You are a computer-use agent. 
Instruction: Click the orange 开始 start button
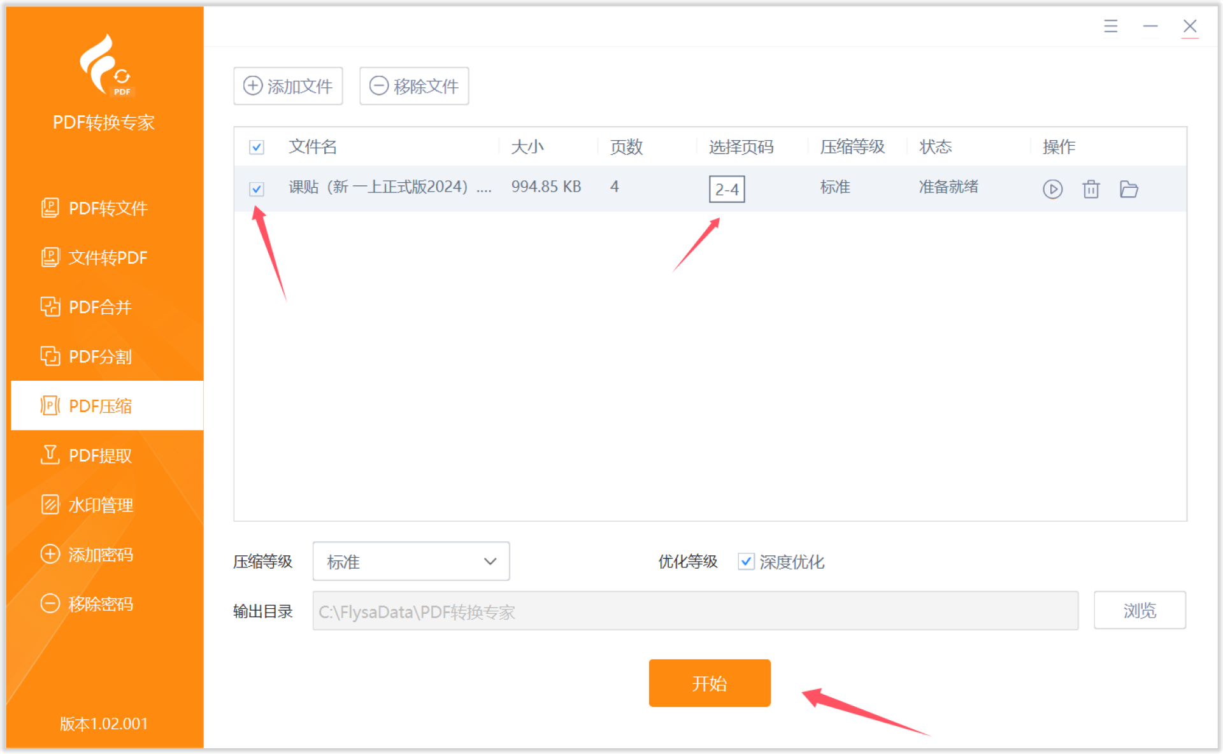coord(710,683)
